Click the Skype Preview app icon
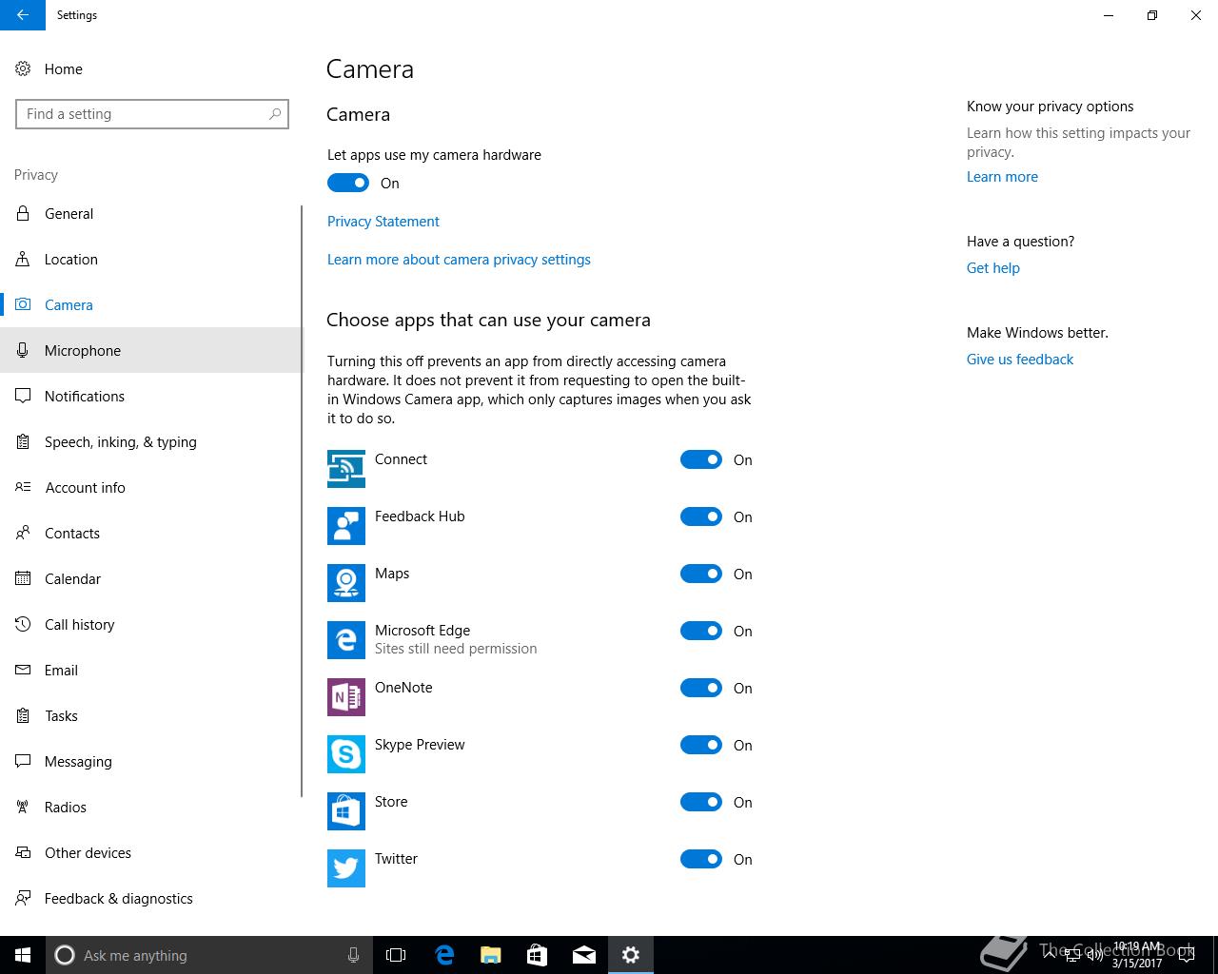Screen dimensions: 1218x974 346,754
